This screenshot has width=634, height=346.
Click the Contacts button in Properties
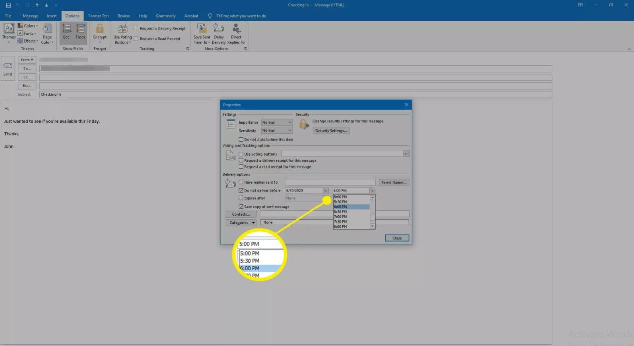click(241, 214)
